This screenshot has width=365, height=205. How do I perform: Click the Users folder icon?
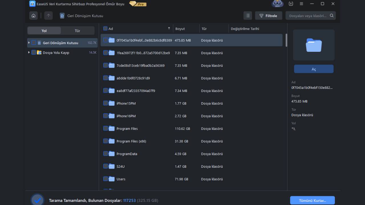point(111,179)
